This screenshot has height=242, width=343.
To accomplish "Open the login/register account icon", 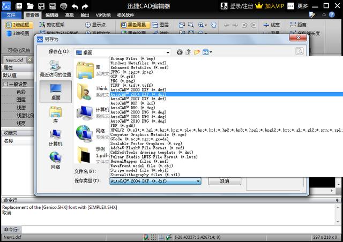I will [x=224, y=6].
